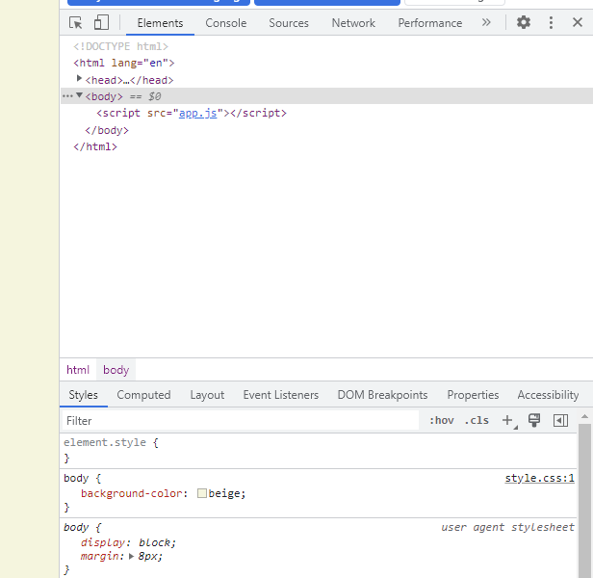Screen dimensions: 593x578
Task: Open the beige color swatch picker
Action: tap(202, 493)
